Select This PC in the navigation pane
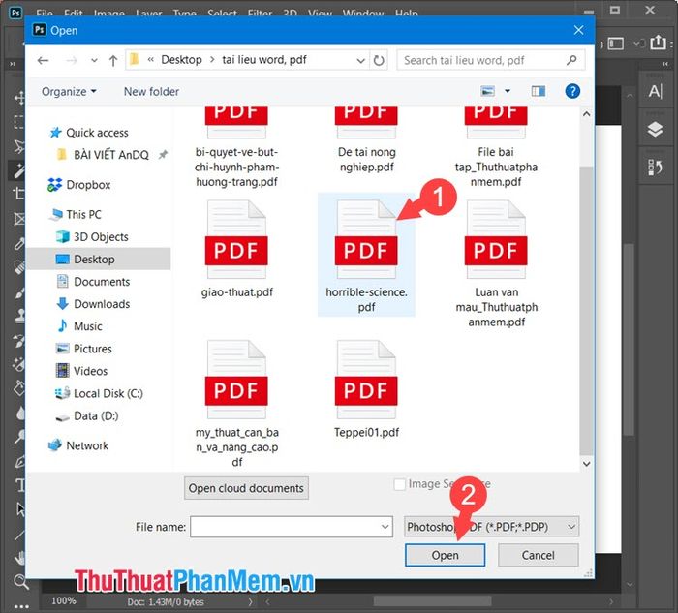 tap(75, 214)
